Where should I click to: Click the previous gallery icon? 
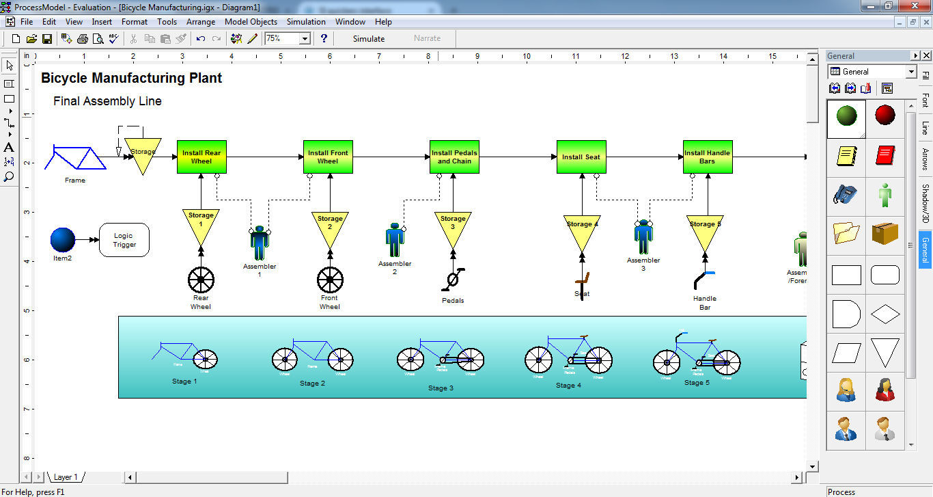pyautogui.click(x=835, y=88)
